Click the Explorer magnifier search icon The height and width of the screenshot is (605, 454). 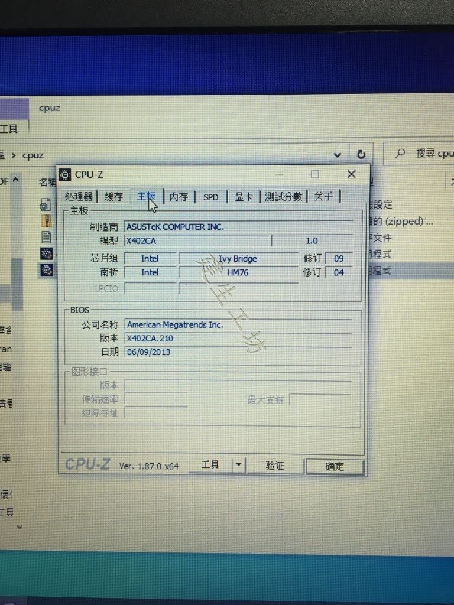pyautogui.click(x=400, y=153)
